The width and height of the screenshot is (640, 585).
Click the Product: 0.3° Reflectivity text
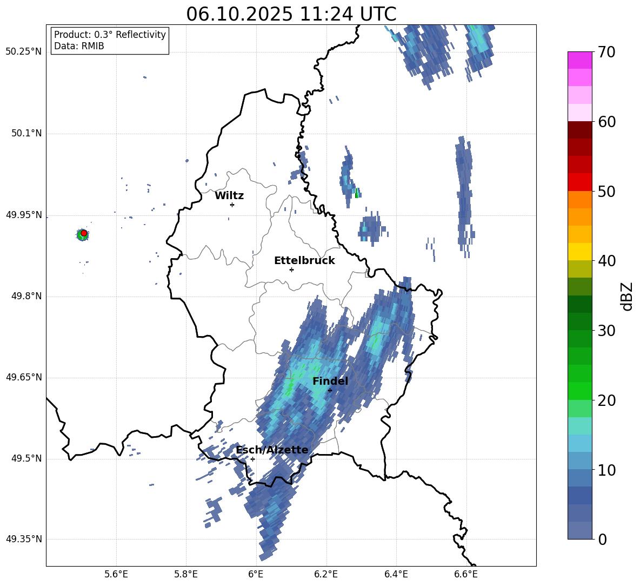(x=110, y=34)
